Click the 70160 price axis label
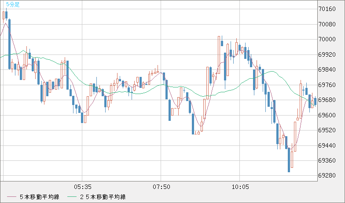Image resolution: width=345 pixels, height=203 pixels. point(327,9)
